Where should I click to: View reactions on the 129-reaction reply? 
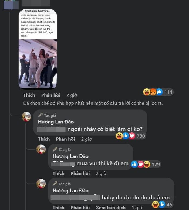[x=146, y=164]
